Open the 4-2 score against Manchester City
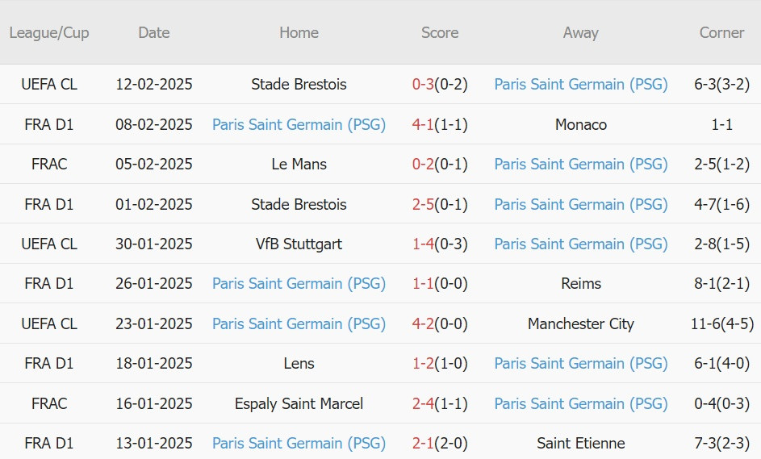This screenshot has height=459, width=761. point(423,324)
